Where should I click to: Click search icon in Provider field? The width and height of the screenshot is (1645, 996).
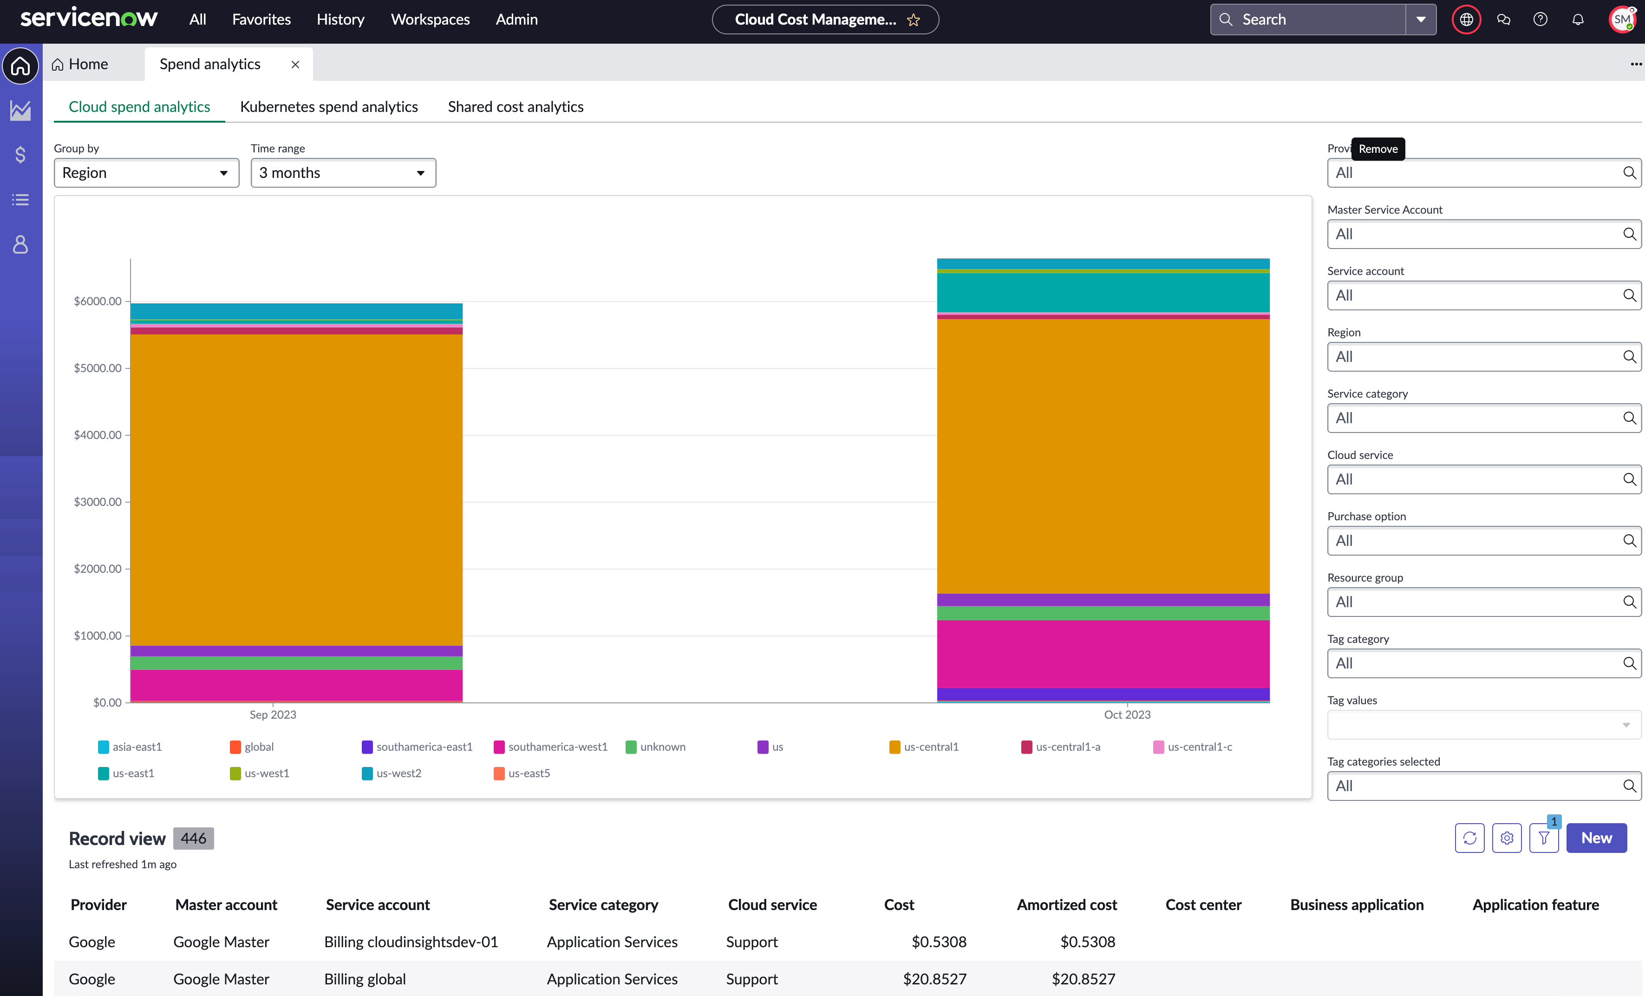(x=1630, y=173)
